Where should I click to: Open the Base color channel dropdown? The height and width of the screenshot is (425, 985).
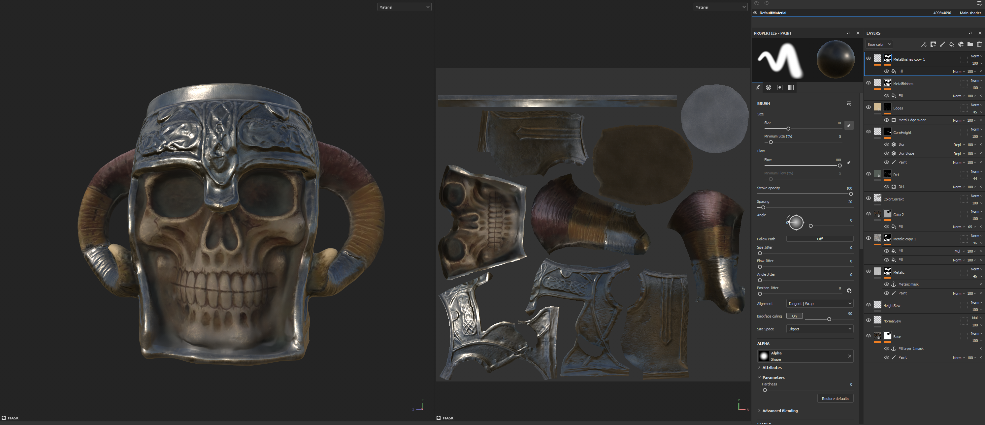[x=879, y=44]
